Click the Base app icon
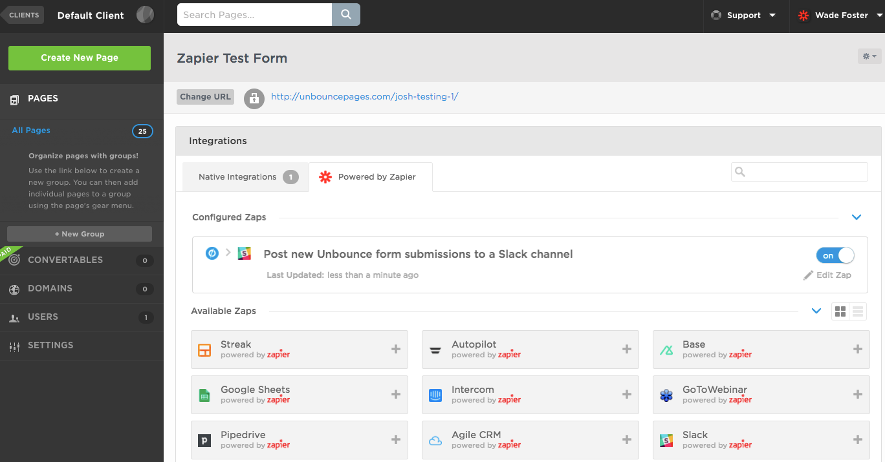The width and height of the screenshot is (885, 462). 666,350
